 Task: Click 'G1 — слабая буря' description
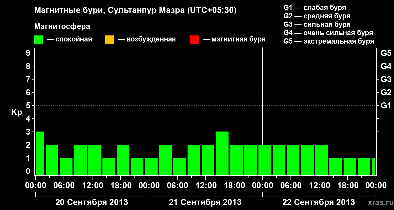315,8
